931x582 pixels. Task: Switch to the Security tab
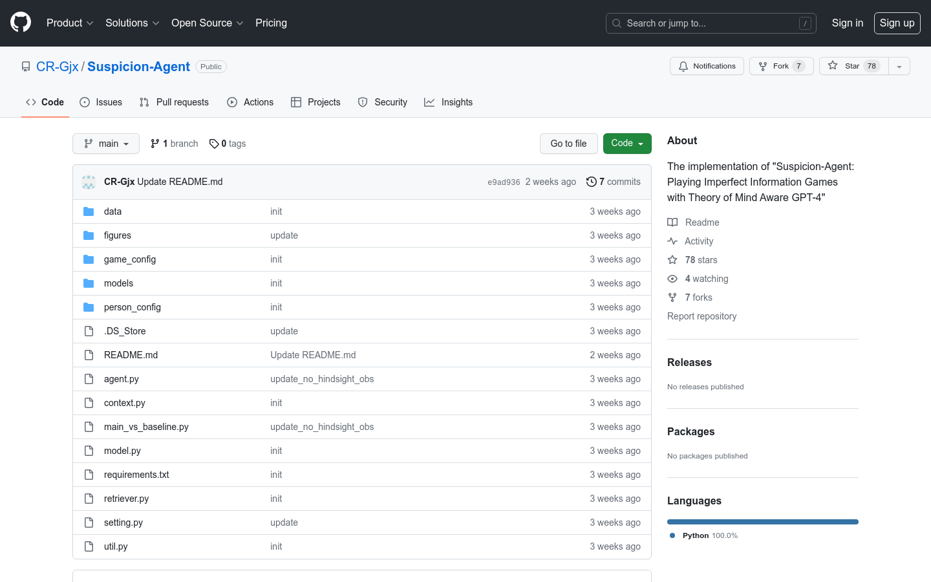383,102
